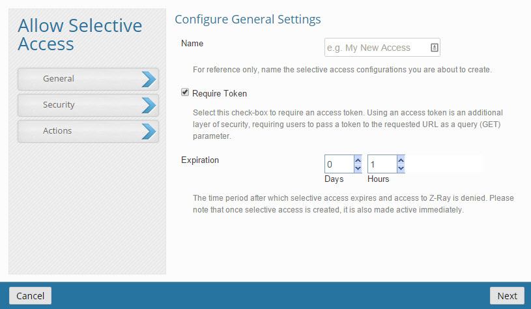Decrease the Days value with down arrow
Image resolution: width=531 pixels, height=309 pixels.
coord(357,168)
